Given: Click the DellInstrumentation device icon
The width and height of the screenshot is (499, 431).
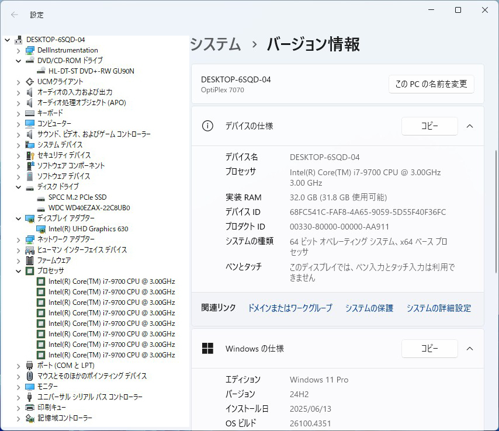Looking at the screenshot, I should tap(30, 50).
